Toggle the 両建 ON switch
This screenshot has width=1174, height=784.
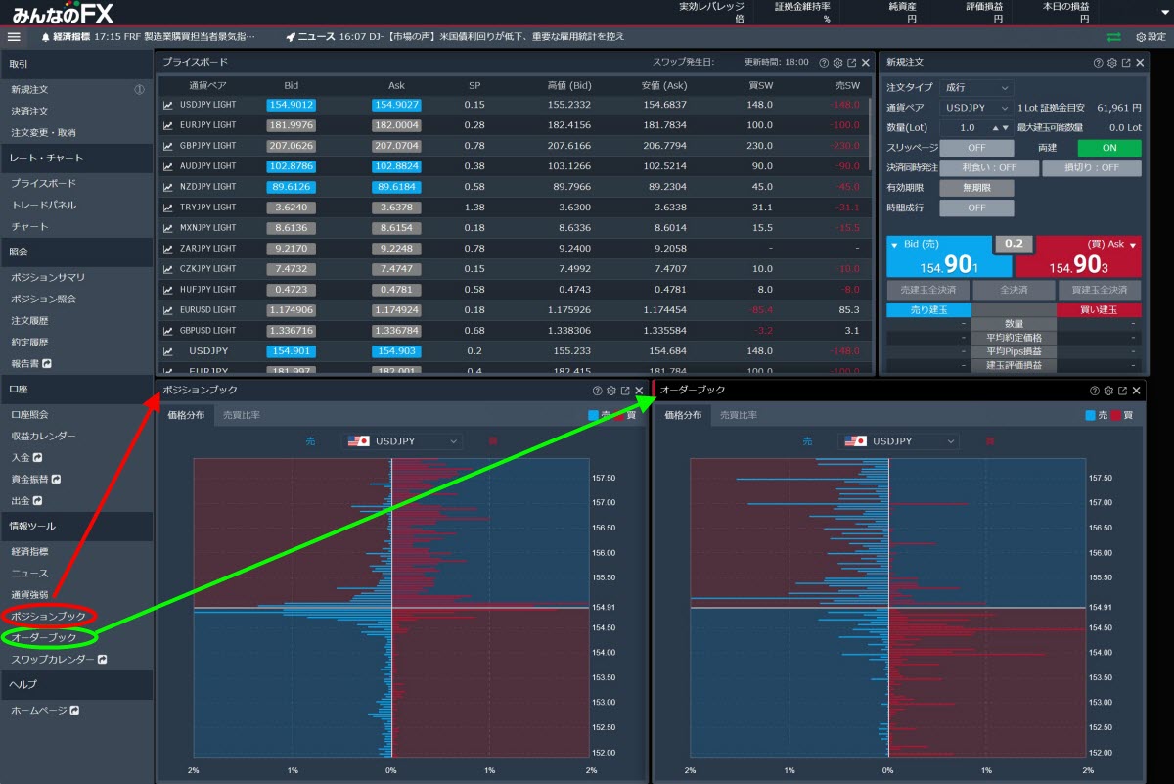click(x=1108, y=148)
